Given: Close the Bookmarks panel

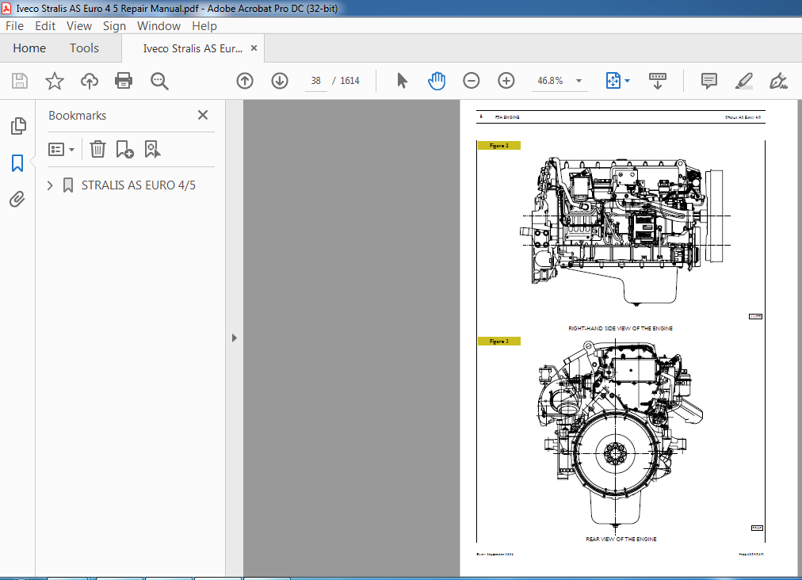Looking at the screenshot, I should (203, 115).
